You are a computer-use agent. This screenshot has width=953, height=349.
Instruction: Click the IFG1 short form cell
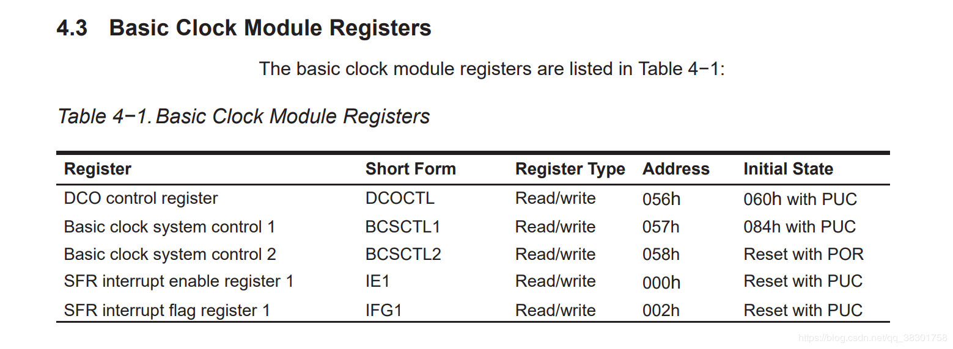pyautogui.click(x=383, y=311)
